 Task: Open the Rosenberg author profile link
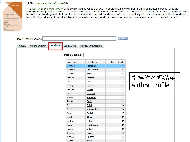[91, 98]
